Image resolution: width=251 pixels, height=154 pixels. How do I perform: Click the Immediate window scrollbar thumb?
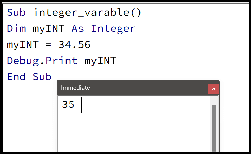coord(214,128)
